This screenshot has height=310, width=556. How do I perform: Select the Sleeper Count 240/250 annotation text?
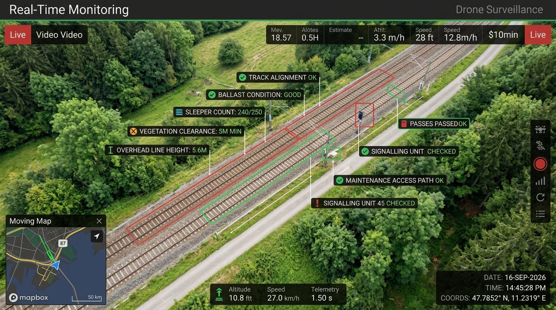click(224, 112)
